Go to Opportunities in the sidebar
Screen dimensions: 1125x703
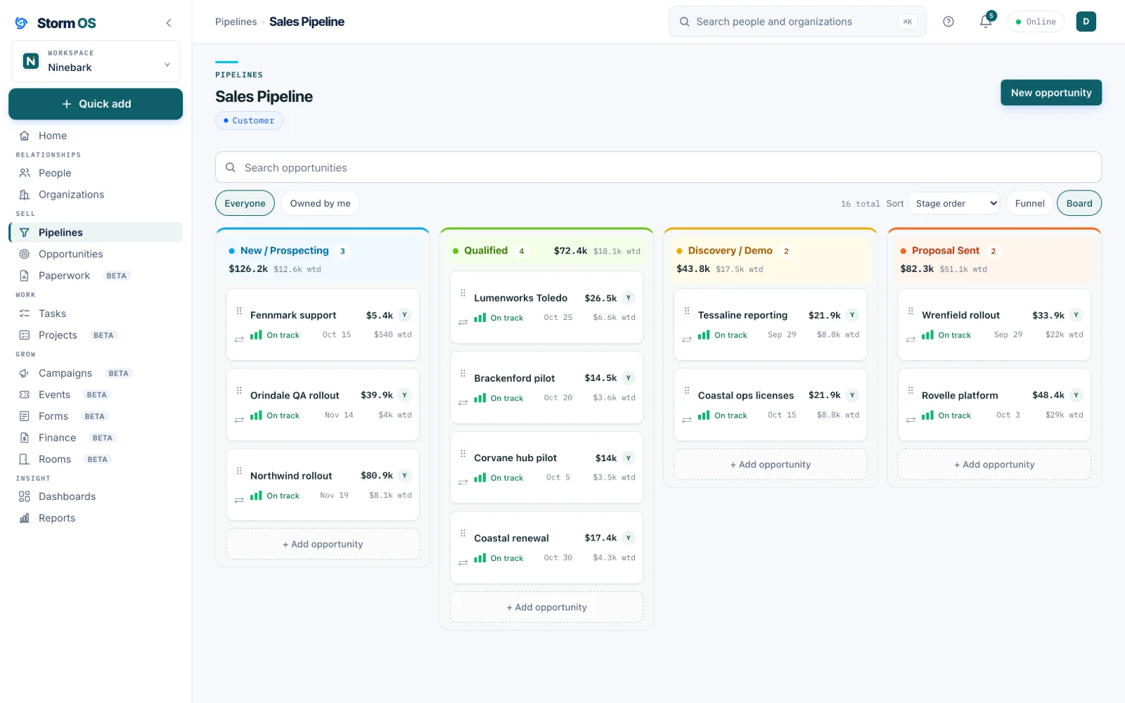coord(96,254)
